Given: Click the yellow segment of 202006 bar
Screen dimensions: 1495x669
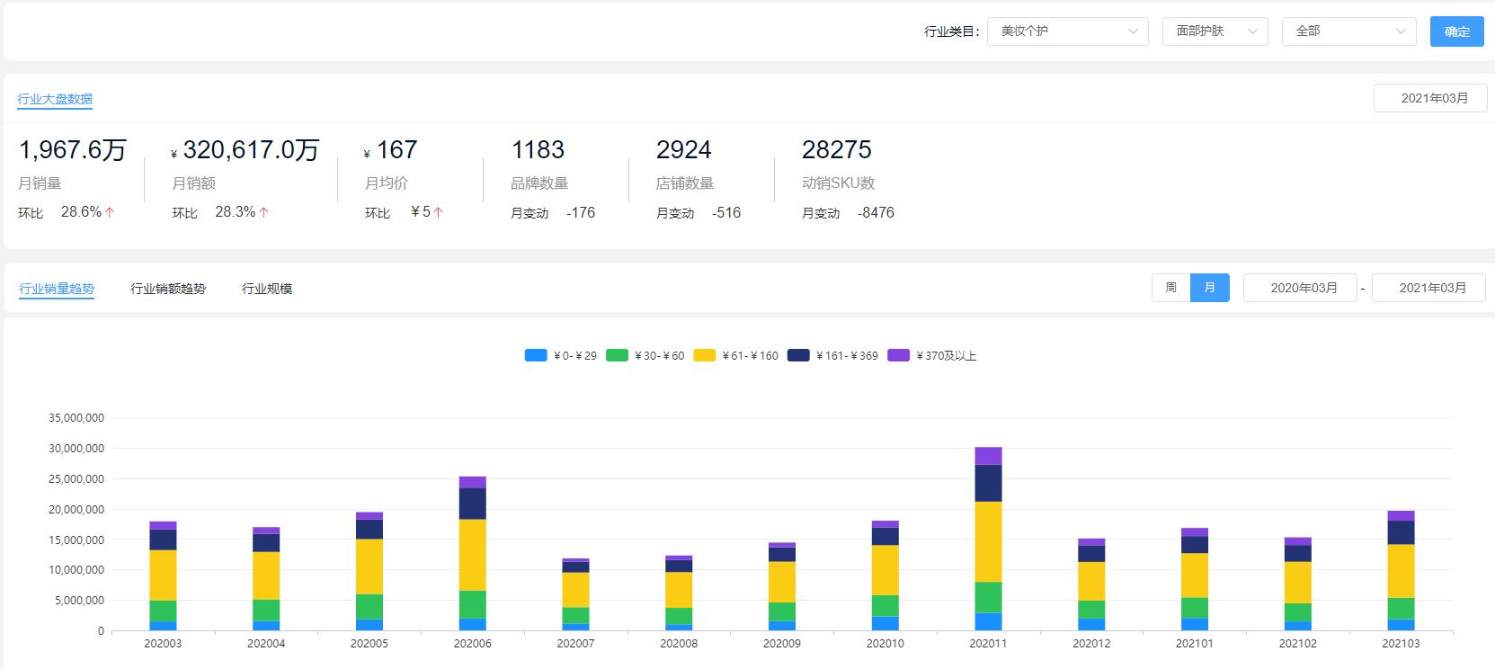Looking at the screenshot, I should pos(472,555).
